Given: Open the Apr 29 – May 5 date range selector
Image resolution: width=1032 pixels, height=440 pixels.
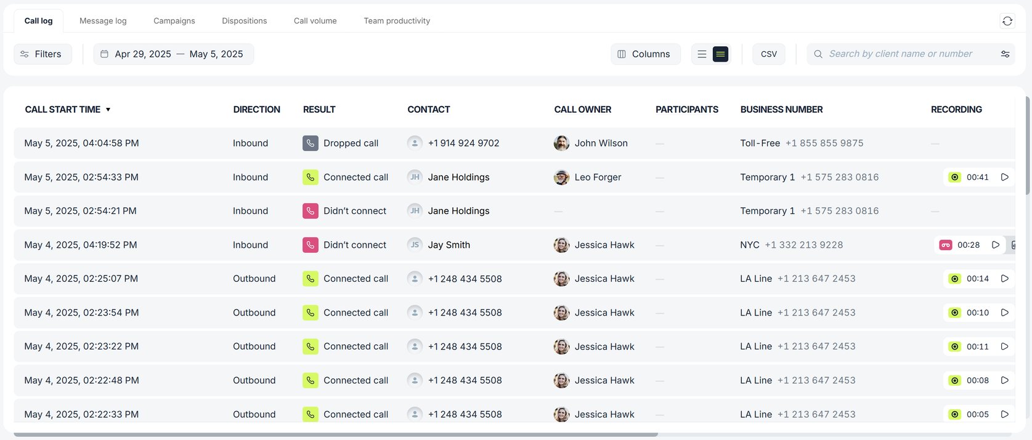Looking at the screenshot, I should pos(173,54).
